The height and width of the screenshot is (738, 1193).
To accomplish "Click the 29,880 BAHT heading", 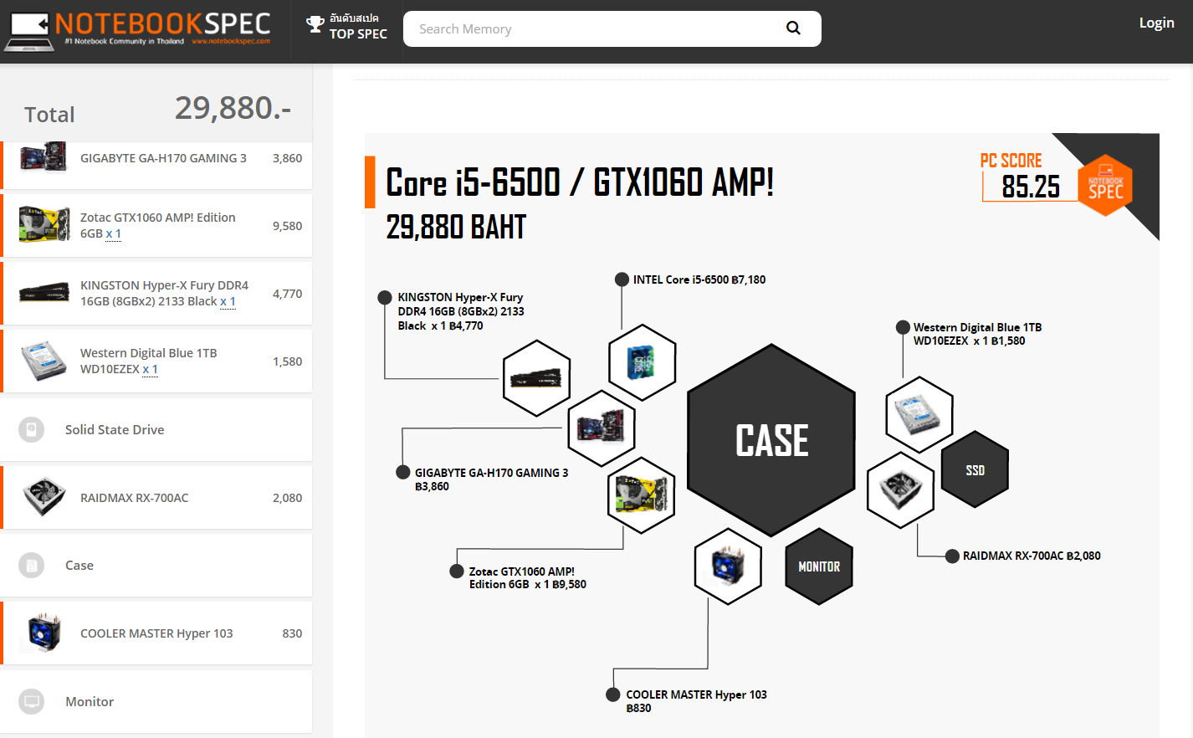I will click(x=456, y=227).
